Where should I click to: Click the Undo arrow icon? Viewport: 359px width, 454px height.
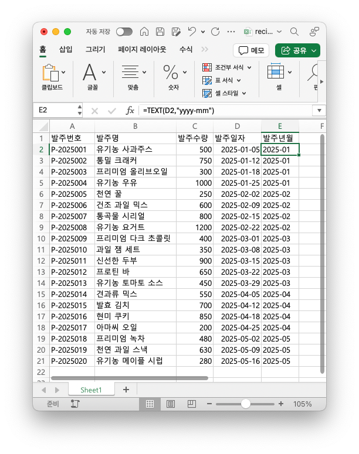coord(192,32)
